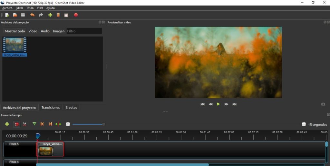Switch to the Transiciones tab
The height and width of the screenshot is (166, 330).
coord(51,108)
